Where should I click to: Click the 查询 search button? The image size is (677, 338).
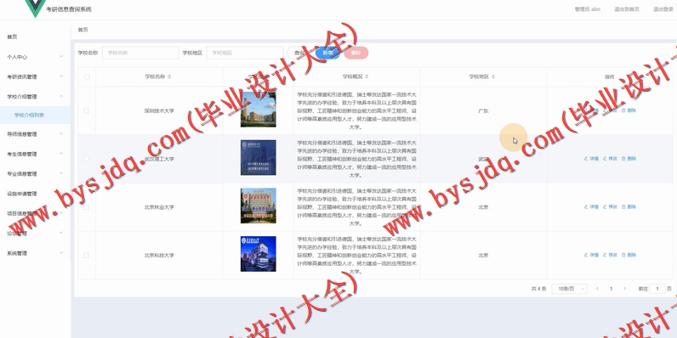click(x=299, y=53)
